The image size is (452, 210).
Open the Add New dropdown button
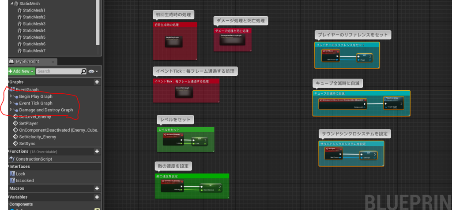(x=21, y=71)
